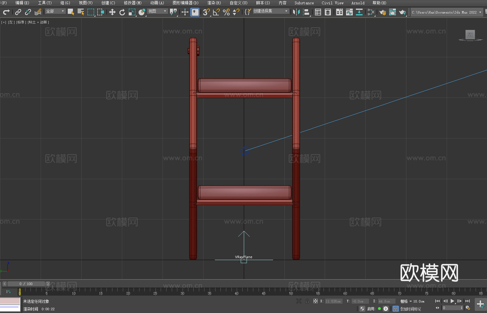Select the Link tool
The image size is (487, 313).
pyautogui.click(x=18, y=12)
